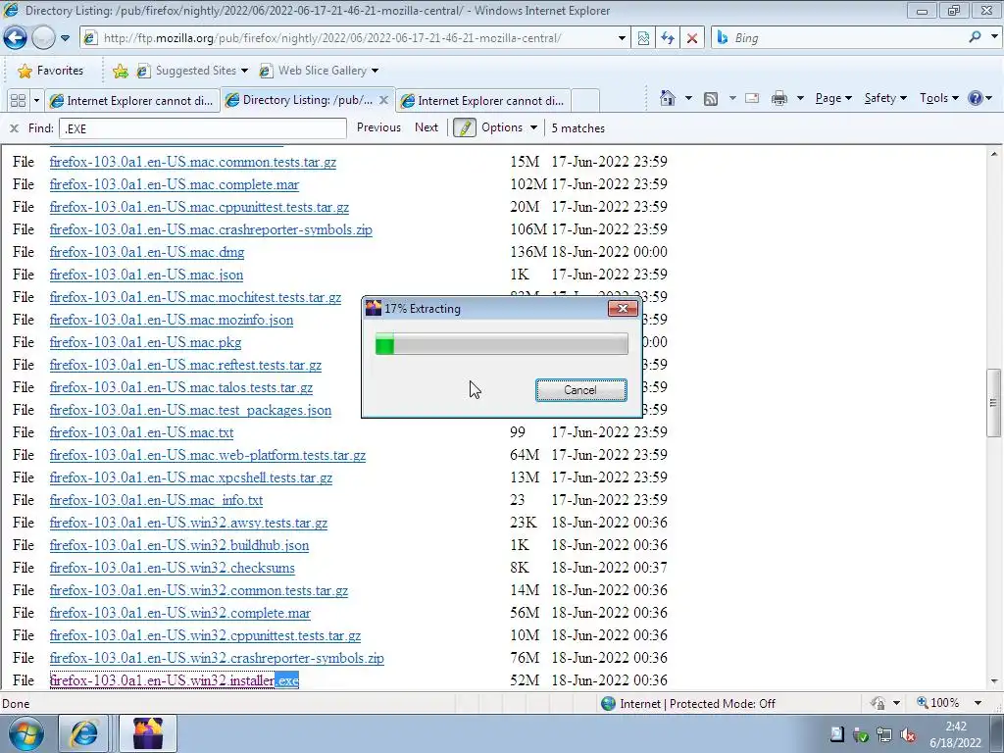
Task: Expand the address bar autocomplete dropdown
Action: 621,38
